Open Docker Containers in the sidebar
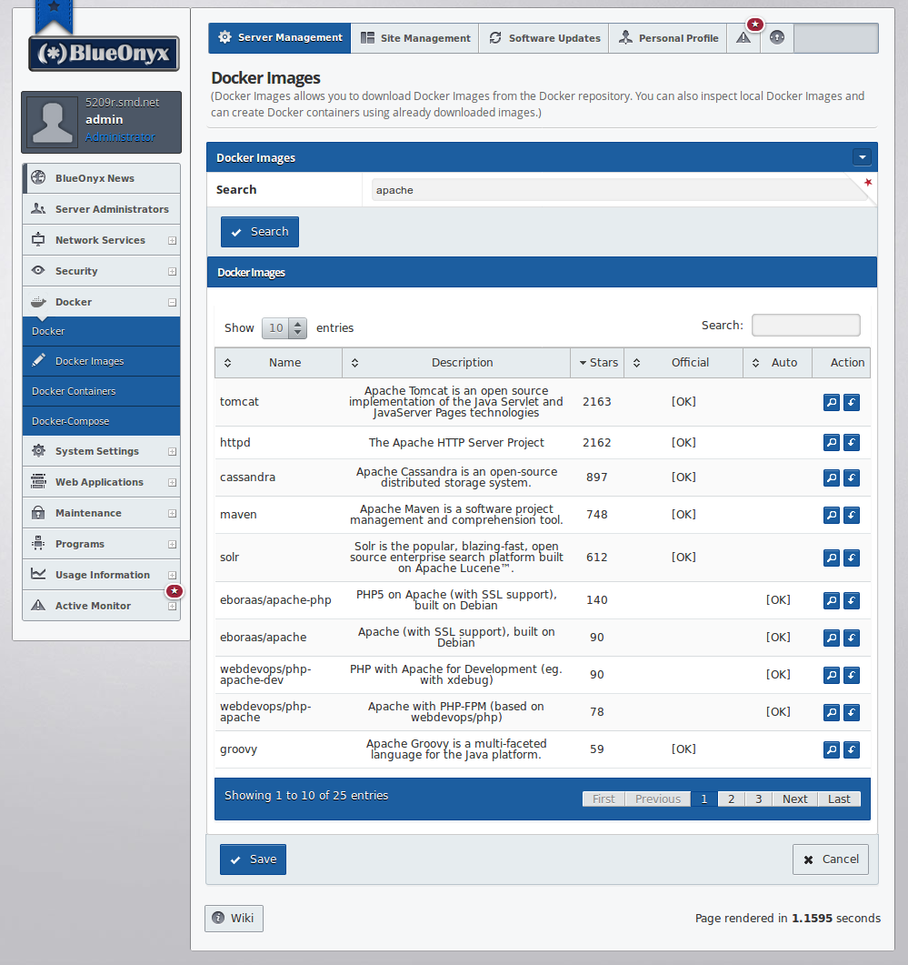 point(102,391)
